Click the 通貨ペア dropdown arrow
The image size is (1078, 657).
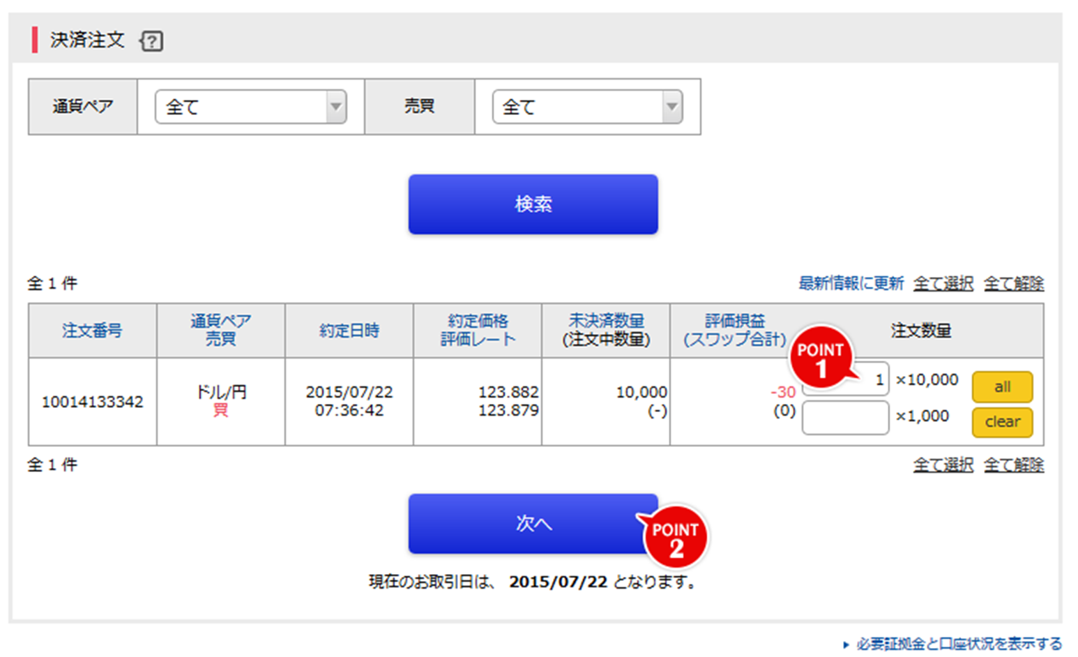[x=337, y=107]
